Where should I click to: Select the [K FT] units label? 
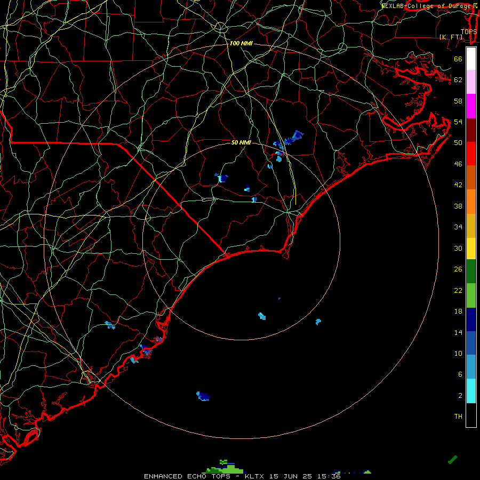coord(451,37)
